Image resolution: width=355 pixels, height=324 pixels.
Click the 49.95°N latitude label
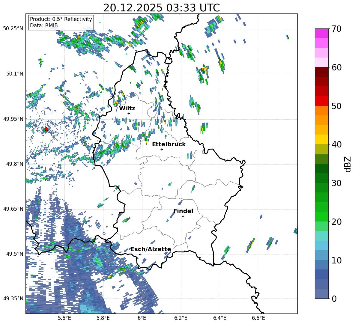click(x=13, y=119)
